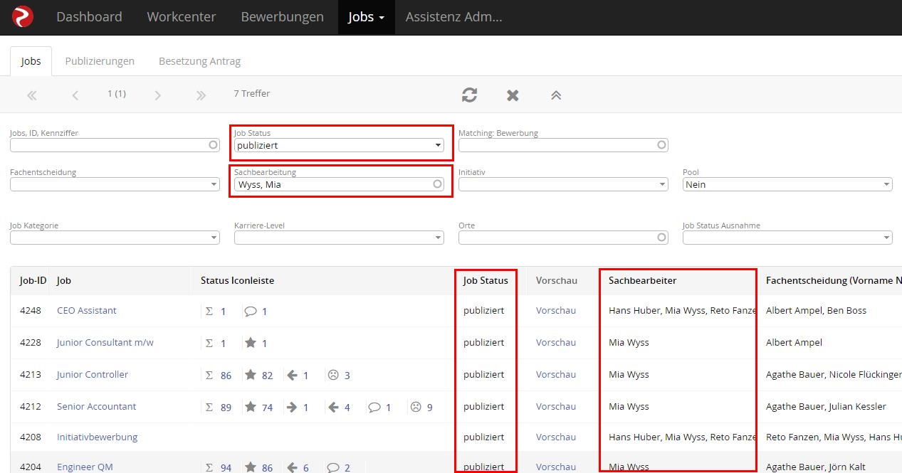This screenshot has width=902, height=473.
Task: Open Assistenz Adm... in top navigation
Action: tap(453, 17)
